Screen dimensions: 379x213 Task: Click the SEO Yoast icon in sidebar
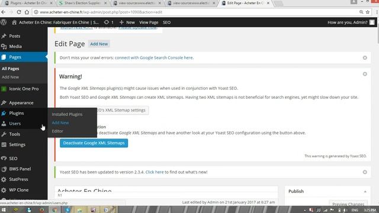[4, 159]
